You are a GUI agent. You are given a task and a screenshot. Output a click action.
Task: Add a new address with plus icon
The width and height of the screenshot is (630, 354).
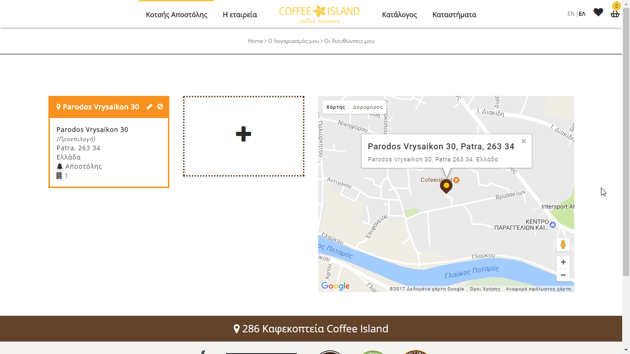coord(244,134)
